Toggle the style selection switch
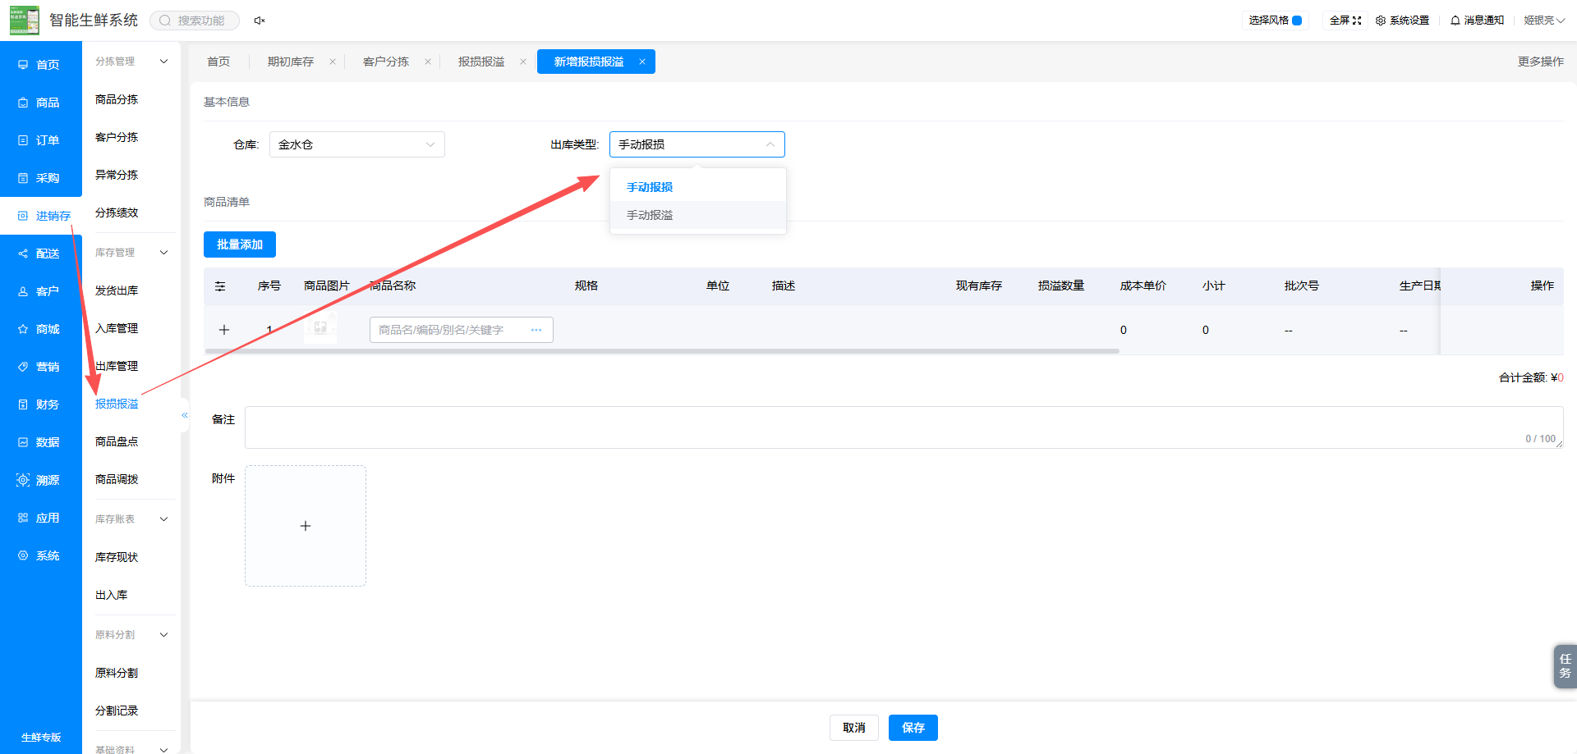This screenshot has width=1577, height=754. (x=1297, y=21)
